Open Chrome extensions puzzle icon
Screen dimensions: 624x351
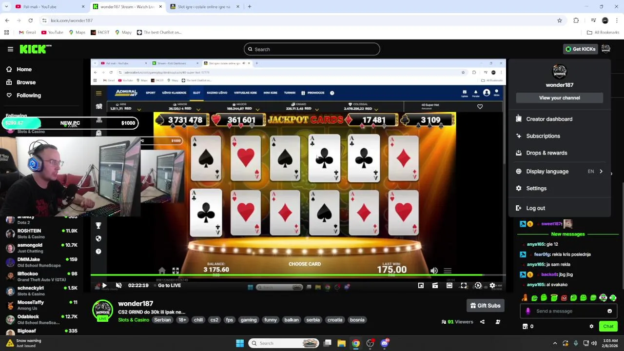point(576,20)
